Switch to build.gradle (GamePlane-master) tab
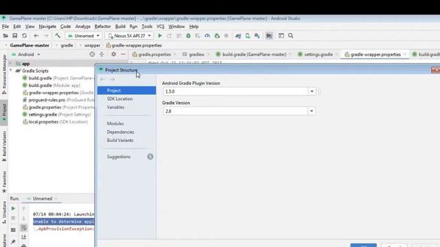Viewport: 440px width, 247px height. point(254,54)
